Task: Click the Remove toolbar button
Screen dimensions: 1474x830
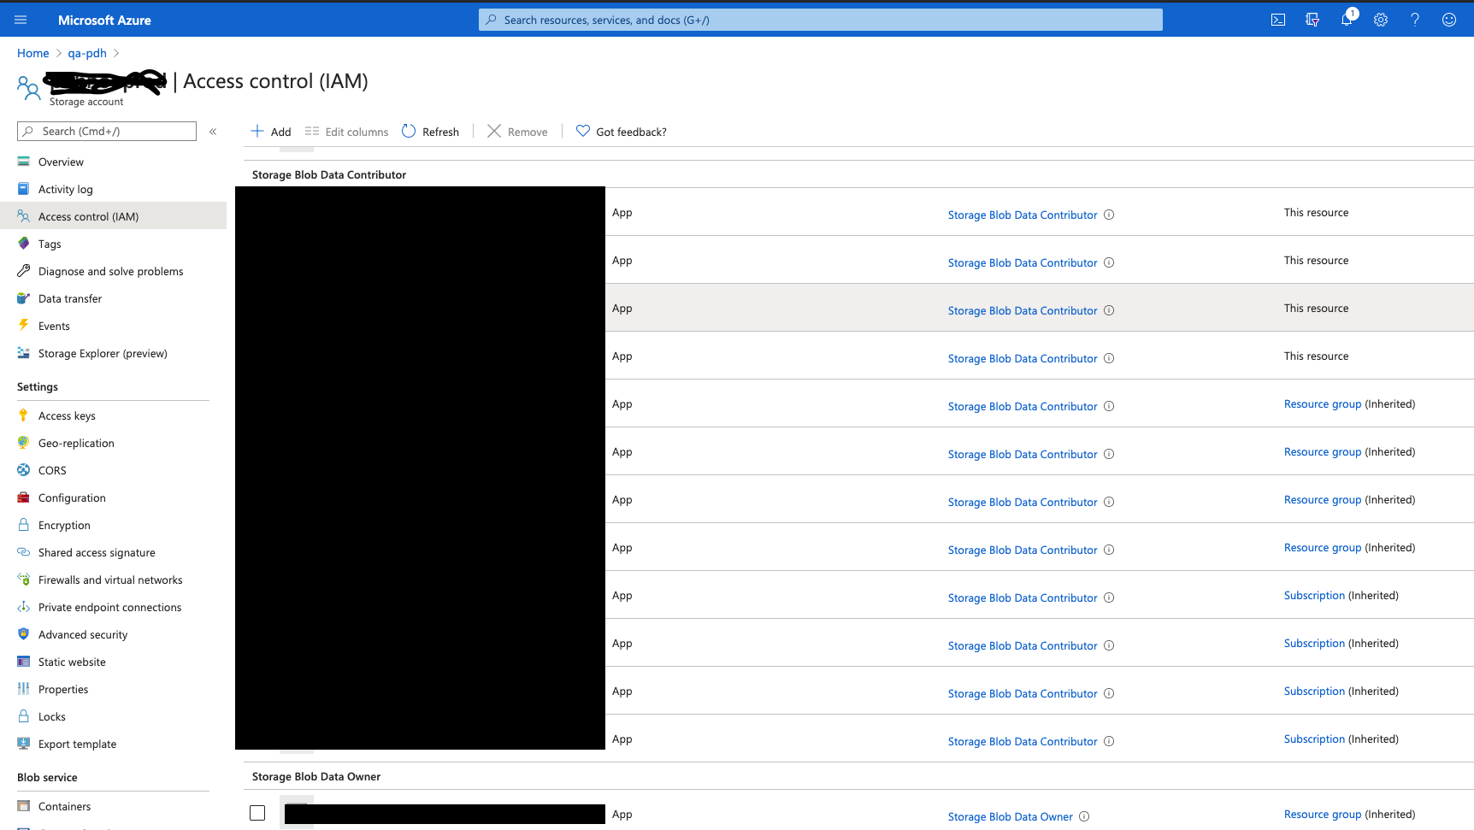Action: coord(517,132)
